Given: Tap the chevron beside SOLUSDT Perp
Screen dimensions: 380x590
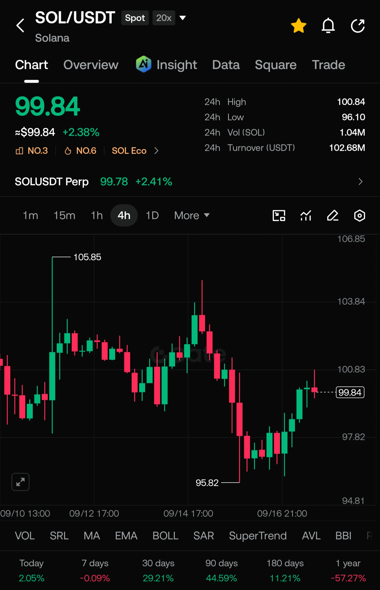Looking at the screenshot, I should 360,182.
